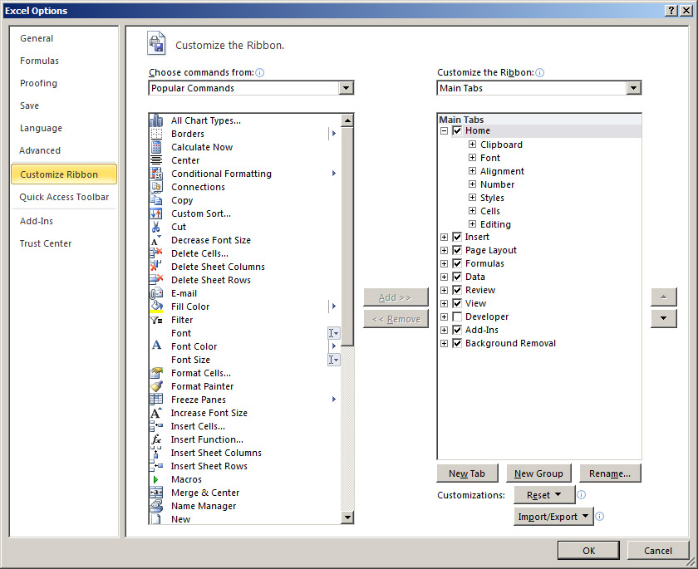The image size is (698, 569).
Task: Toggle the Background Removal checkbox
Action: click(x=457, y=343)
